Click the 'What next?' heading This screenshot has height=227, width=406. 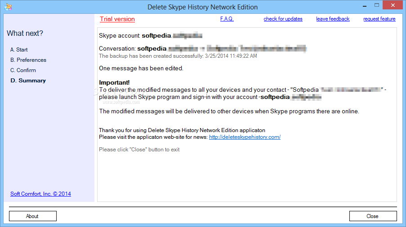click(x=25, y=33)
